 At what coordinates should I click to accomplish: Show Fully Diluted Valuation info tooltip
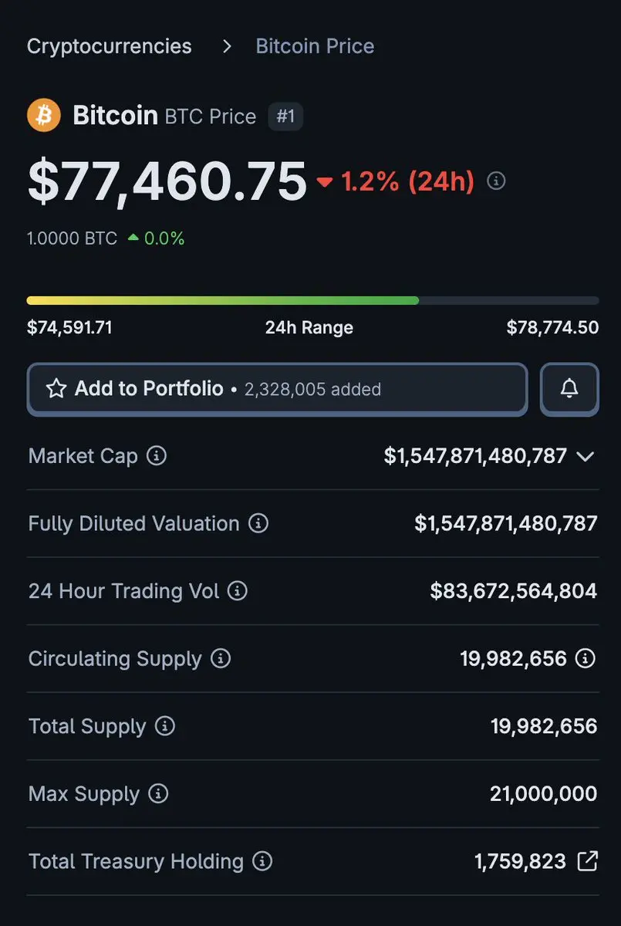pyautogui.click(x=258, y=524)
